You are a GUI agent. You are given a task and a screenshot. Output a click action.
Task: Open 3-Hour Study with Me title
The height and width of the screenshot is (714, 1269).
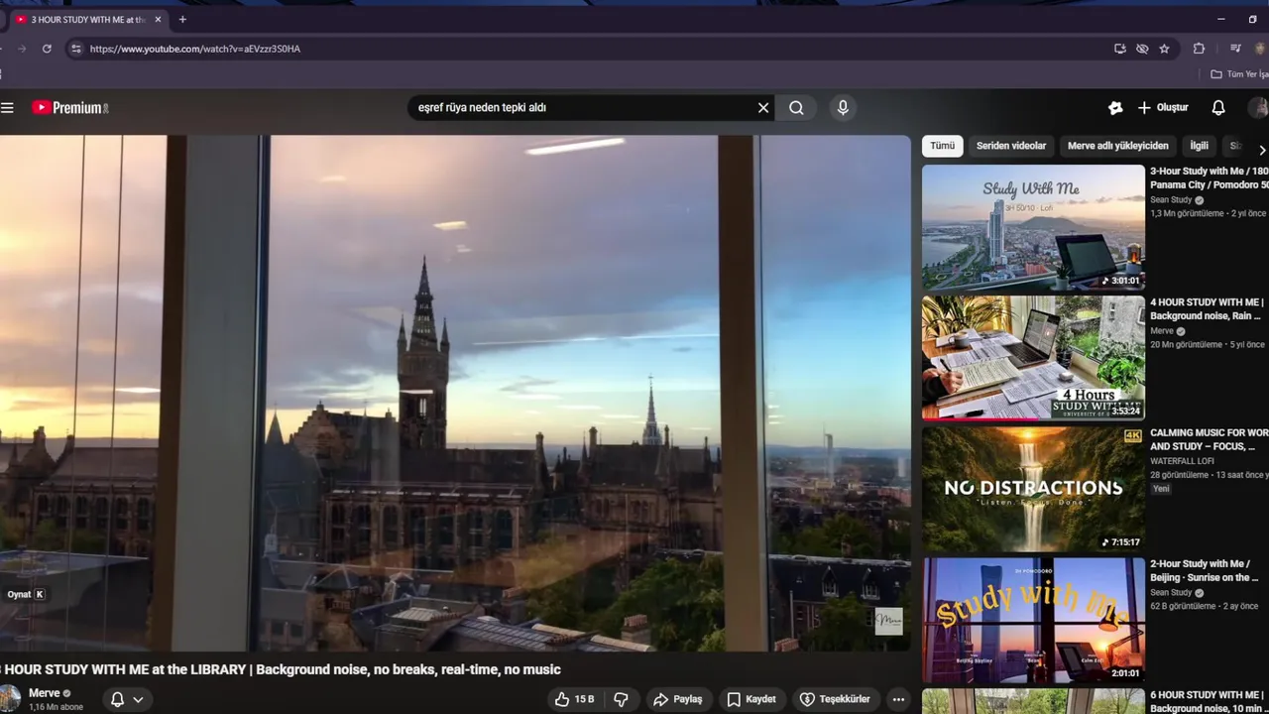coord(1210,178)
